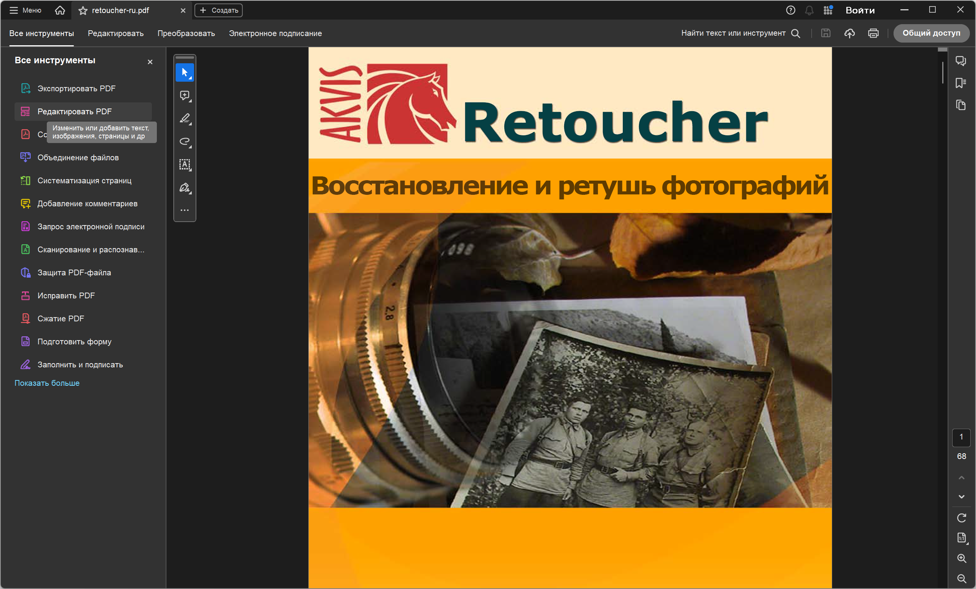
Task: Click the Общий доступ button
Action: [931, 33]
